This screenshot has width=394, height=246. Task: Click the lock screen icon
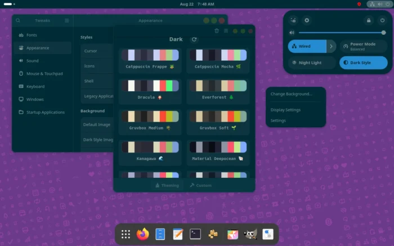[369, 20]
